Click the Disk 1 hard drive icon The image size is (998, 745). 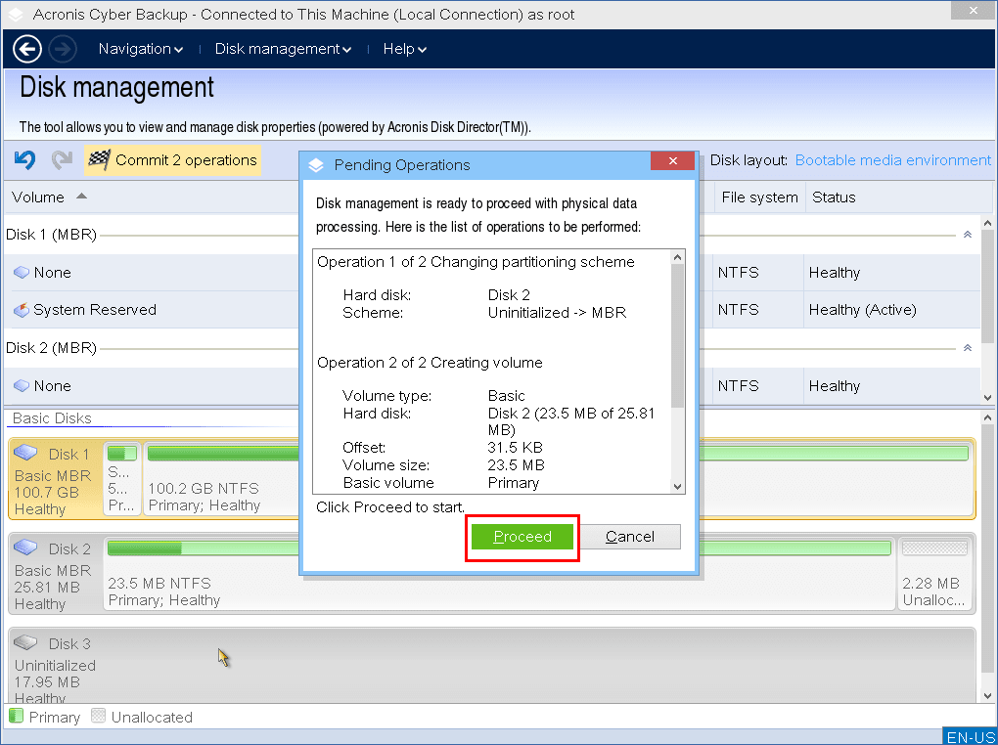[x=26, y=454]
